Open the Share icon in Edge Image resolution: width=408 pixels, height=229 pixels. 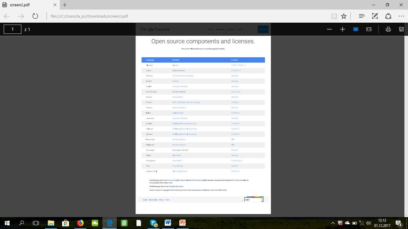388,16
